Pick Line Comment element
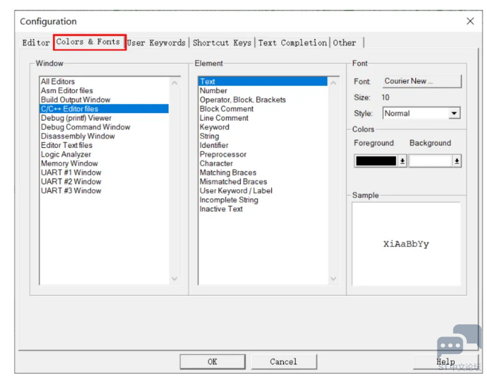 [263, 117]
